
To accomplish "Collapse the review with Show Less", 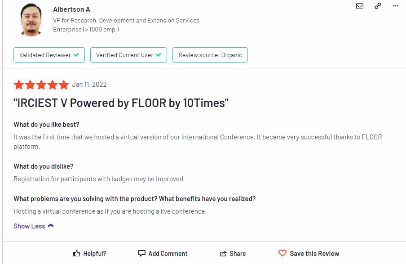I will click(29, 226).
